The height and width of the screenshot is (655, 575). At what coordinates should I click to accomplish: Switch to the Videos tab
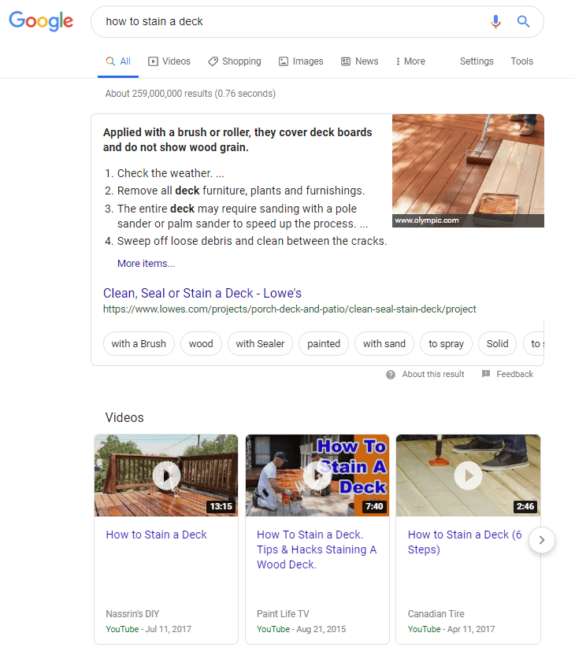pos(169,61)
